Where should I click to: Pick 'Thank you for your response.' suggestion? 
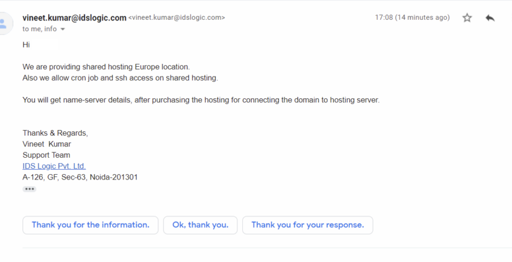(308, 225)
